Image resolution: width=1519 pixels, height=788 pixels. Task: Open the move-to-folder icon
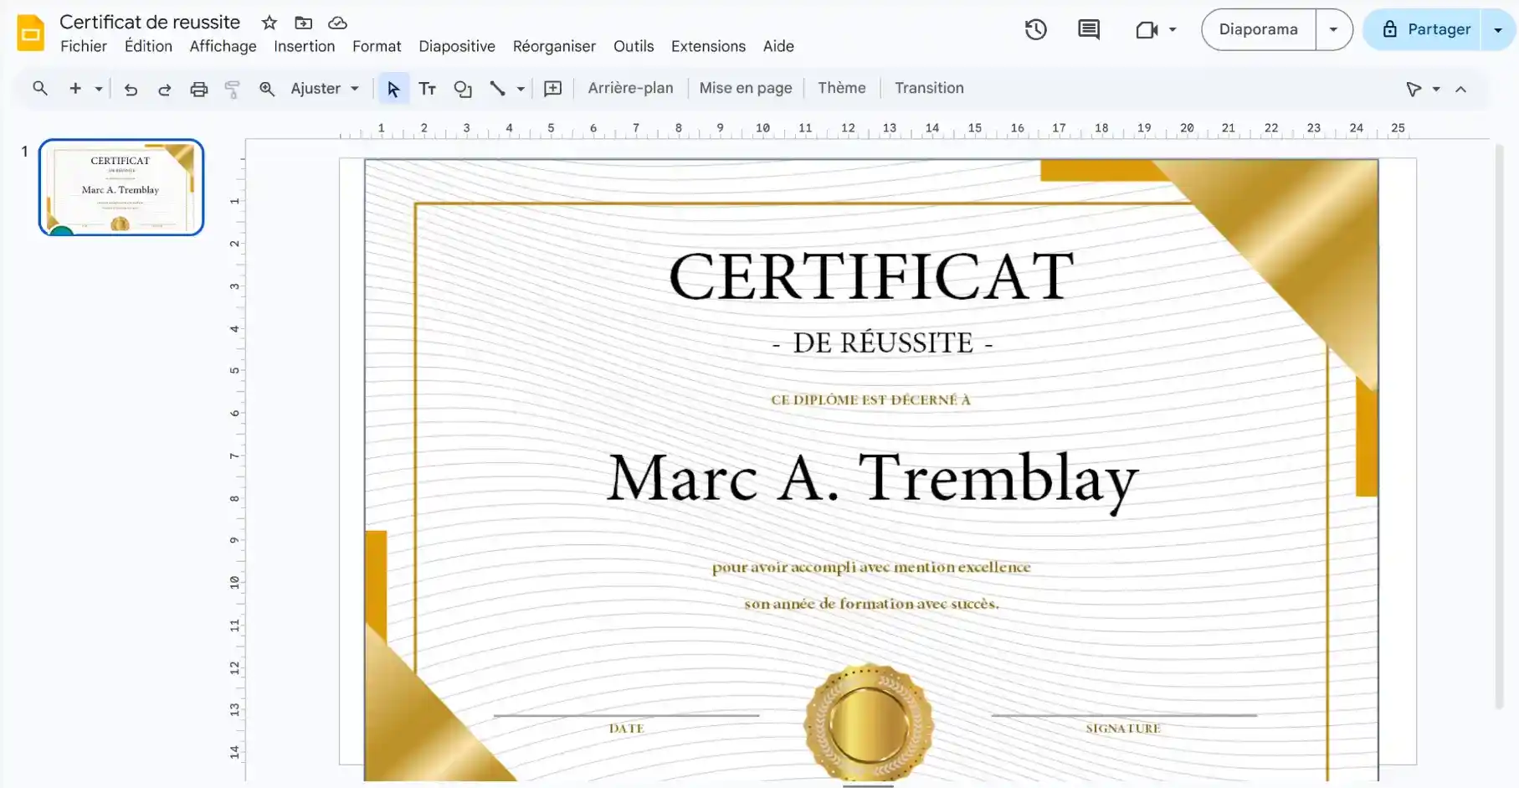[304, 23]
